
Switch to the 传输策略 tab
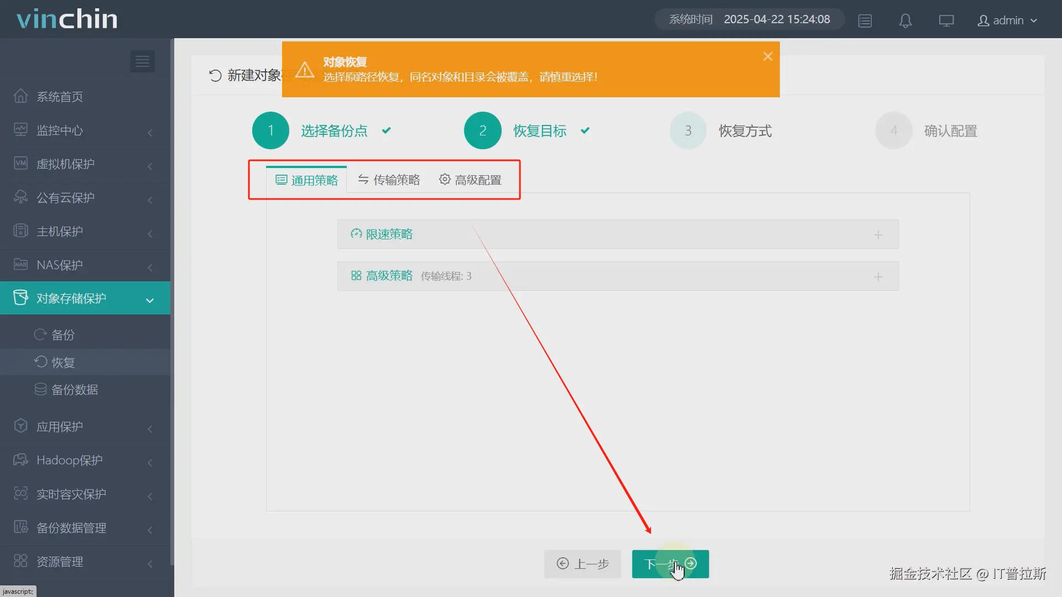point(389,180)
